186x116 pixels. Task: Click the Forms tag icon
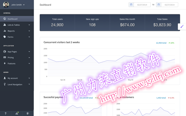pyautogui.click(x=5, y=37)
